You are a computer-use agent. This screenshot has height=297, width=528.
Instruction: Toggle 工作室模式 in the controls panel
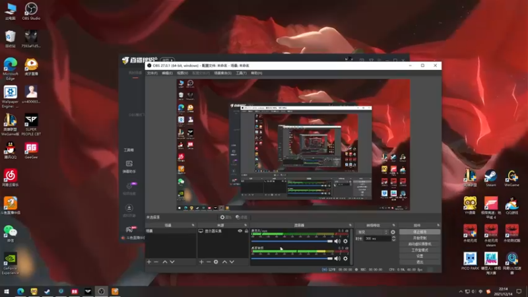pyautogui.click(x=420, y=250)
